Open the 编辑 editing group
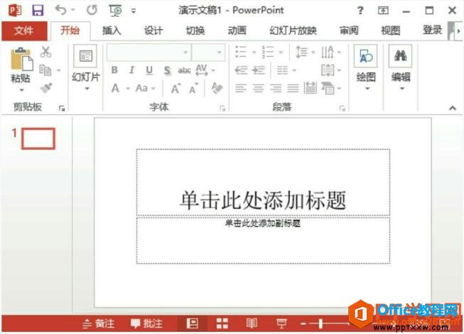The image size is (464, 334). 401,68
